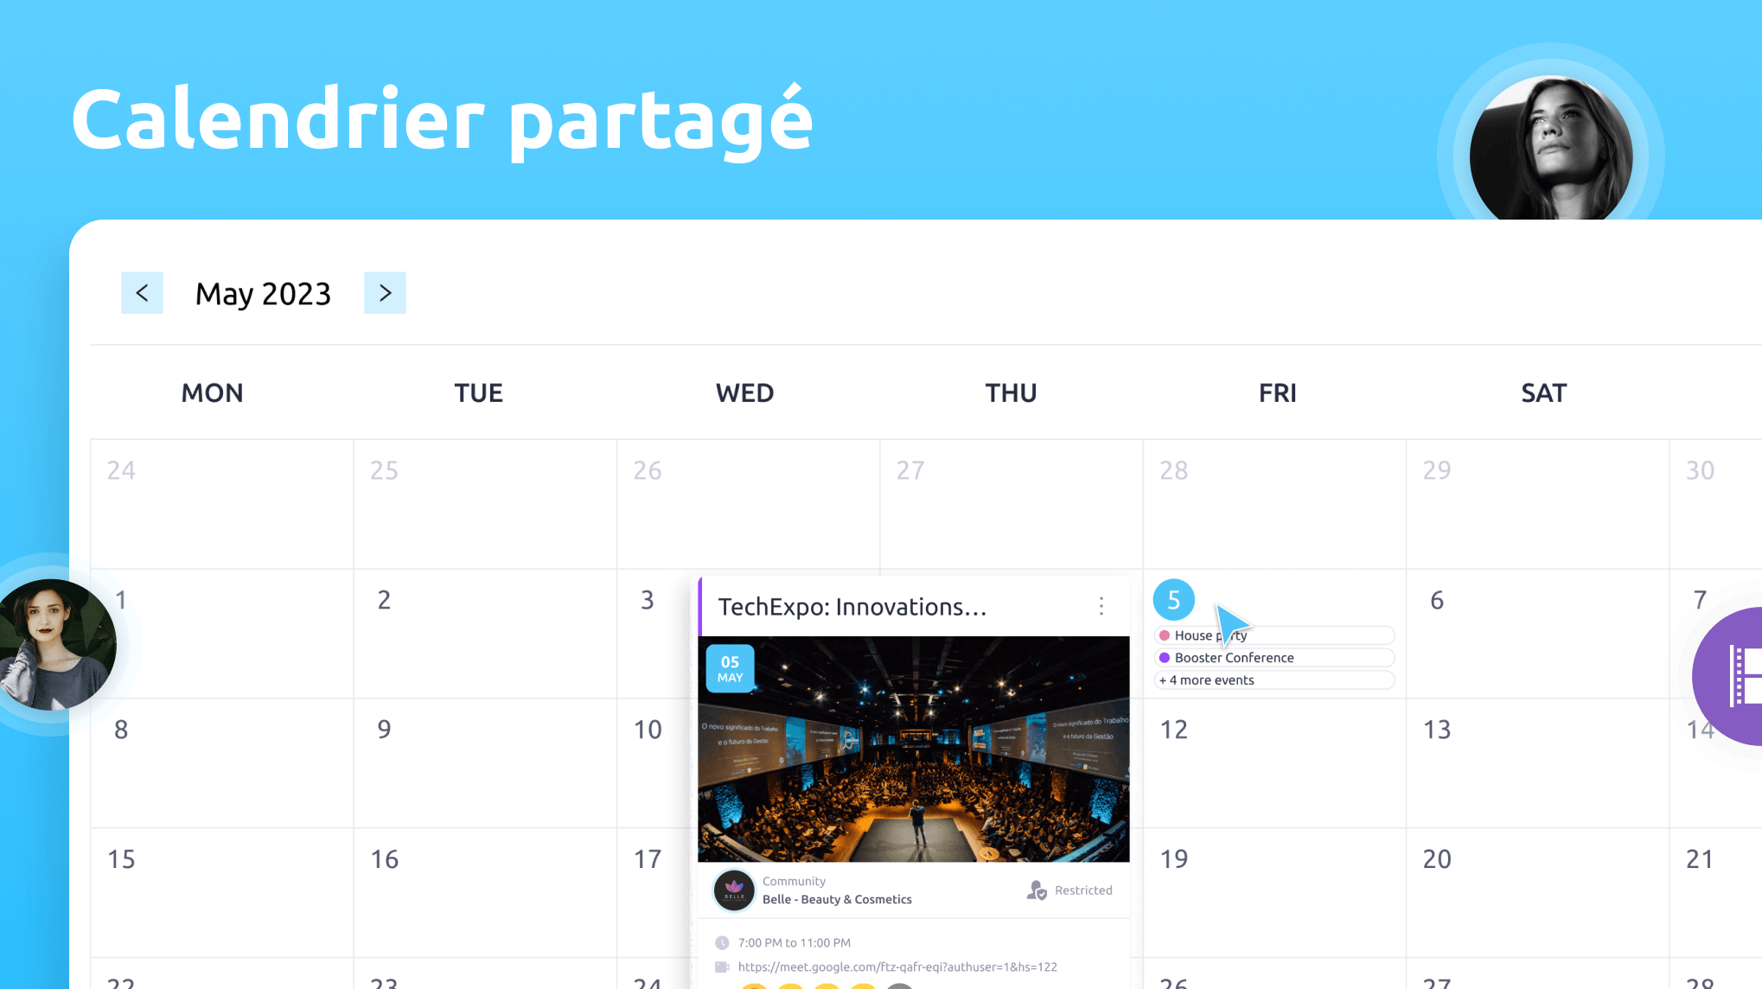Click the restricted lock/people icon on event
Image resolution: width=1762 pixels, height=989 pixels.
1035,890
